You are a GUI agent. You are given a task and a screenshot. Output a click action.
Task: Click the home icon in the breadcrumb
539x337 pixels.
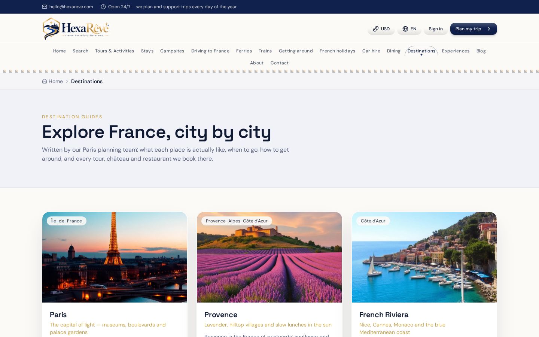[x=45, y=81]
